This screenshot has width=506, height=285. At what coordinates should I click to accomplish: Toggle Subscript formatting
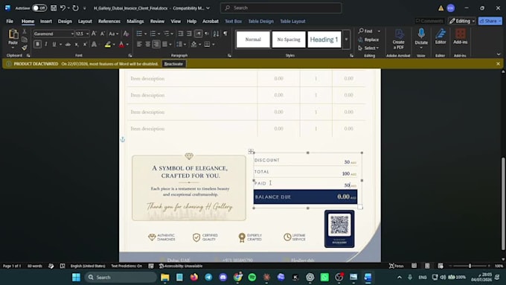point(77,44)
